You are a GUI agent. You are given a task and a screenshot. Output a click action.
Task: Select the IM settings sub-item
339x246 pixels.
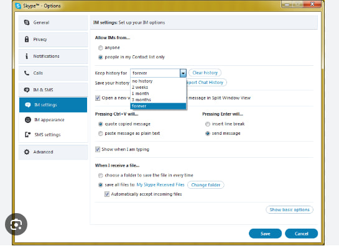tap(53, 105)
